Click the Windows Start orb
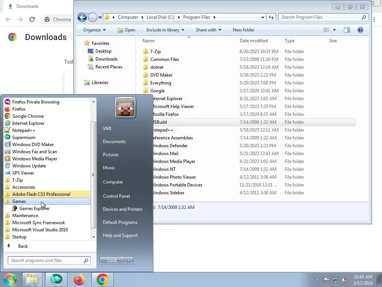The width and height of the screenshot is (382, 287). pos(10,280)
